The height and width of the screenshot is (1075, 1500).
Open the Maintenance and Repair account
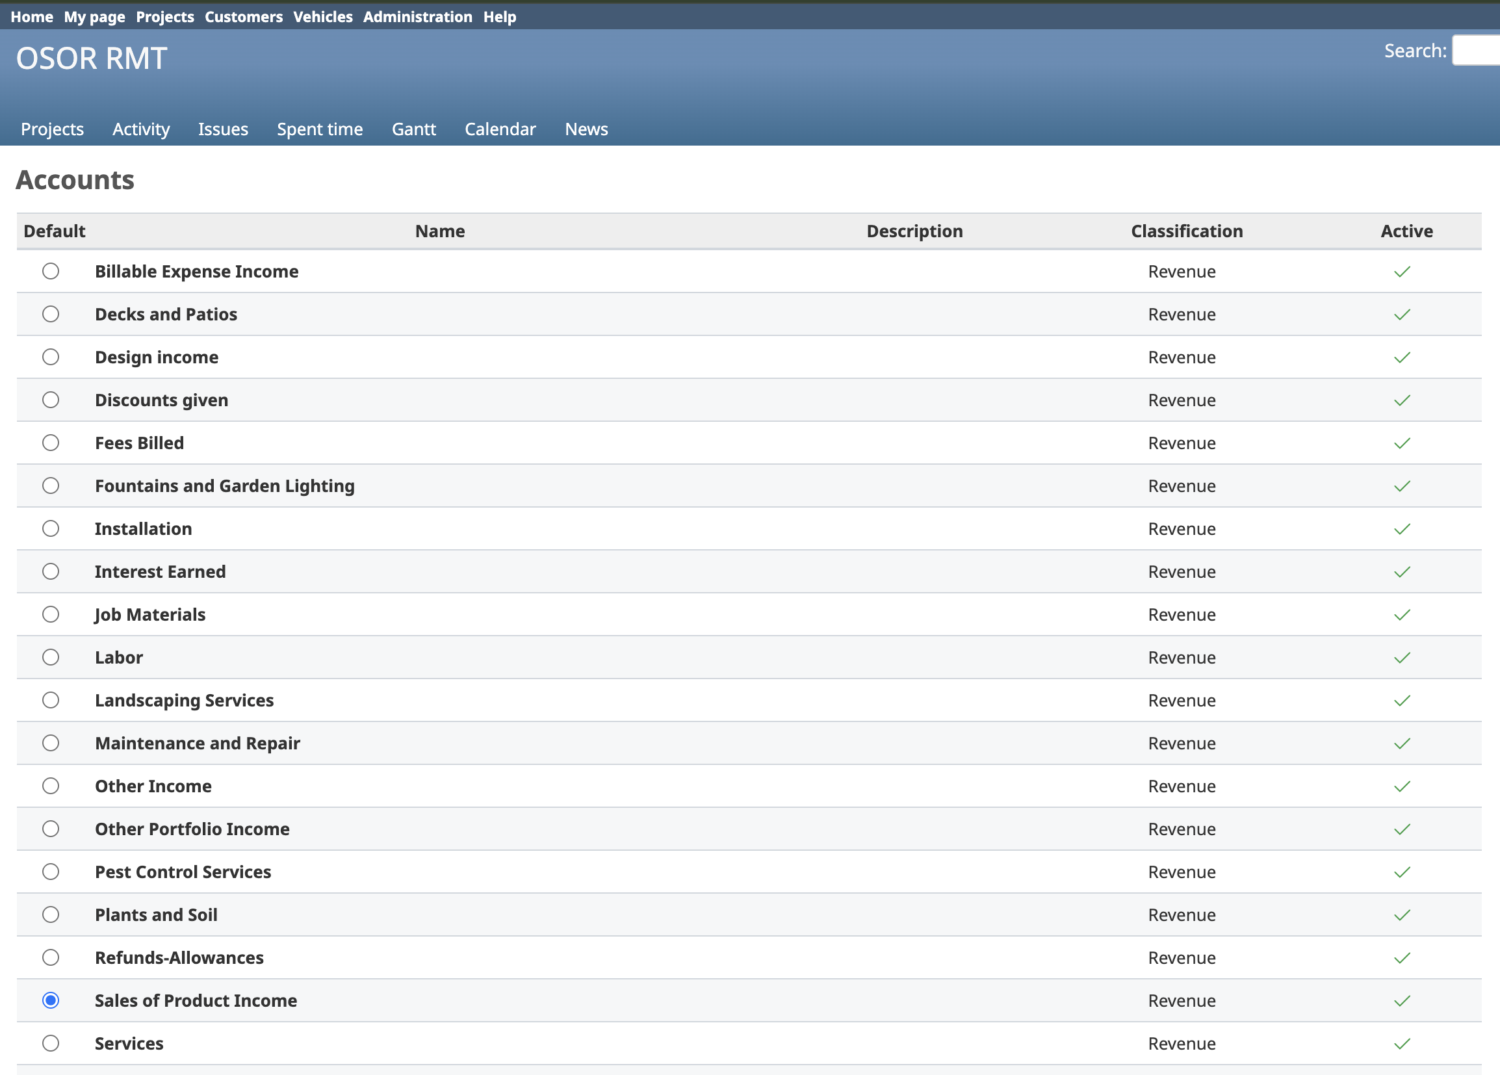click(x=197, y=743)
